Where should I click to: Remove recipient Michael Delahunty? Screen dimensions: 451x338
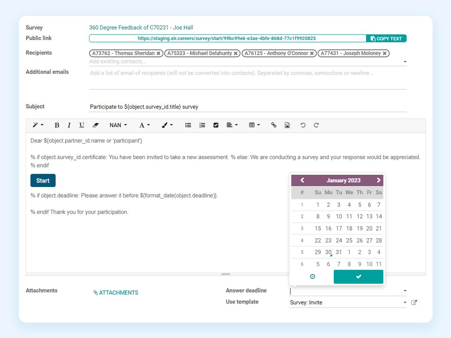coord(236,53)
